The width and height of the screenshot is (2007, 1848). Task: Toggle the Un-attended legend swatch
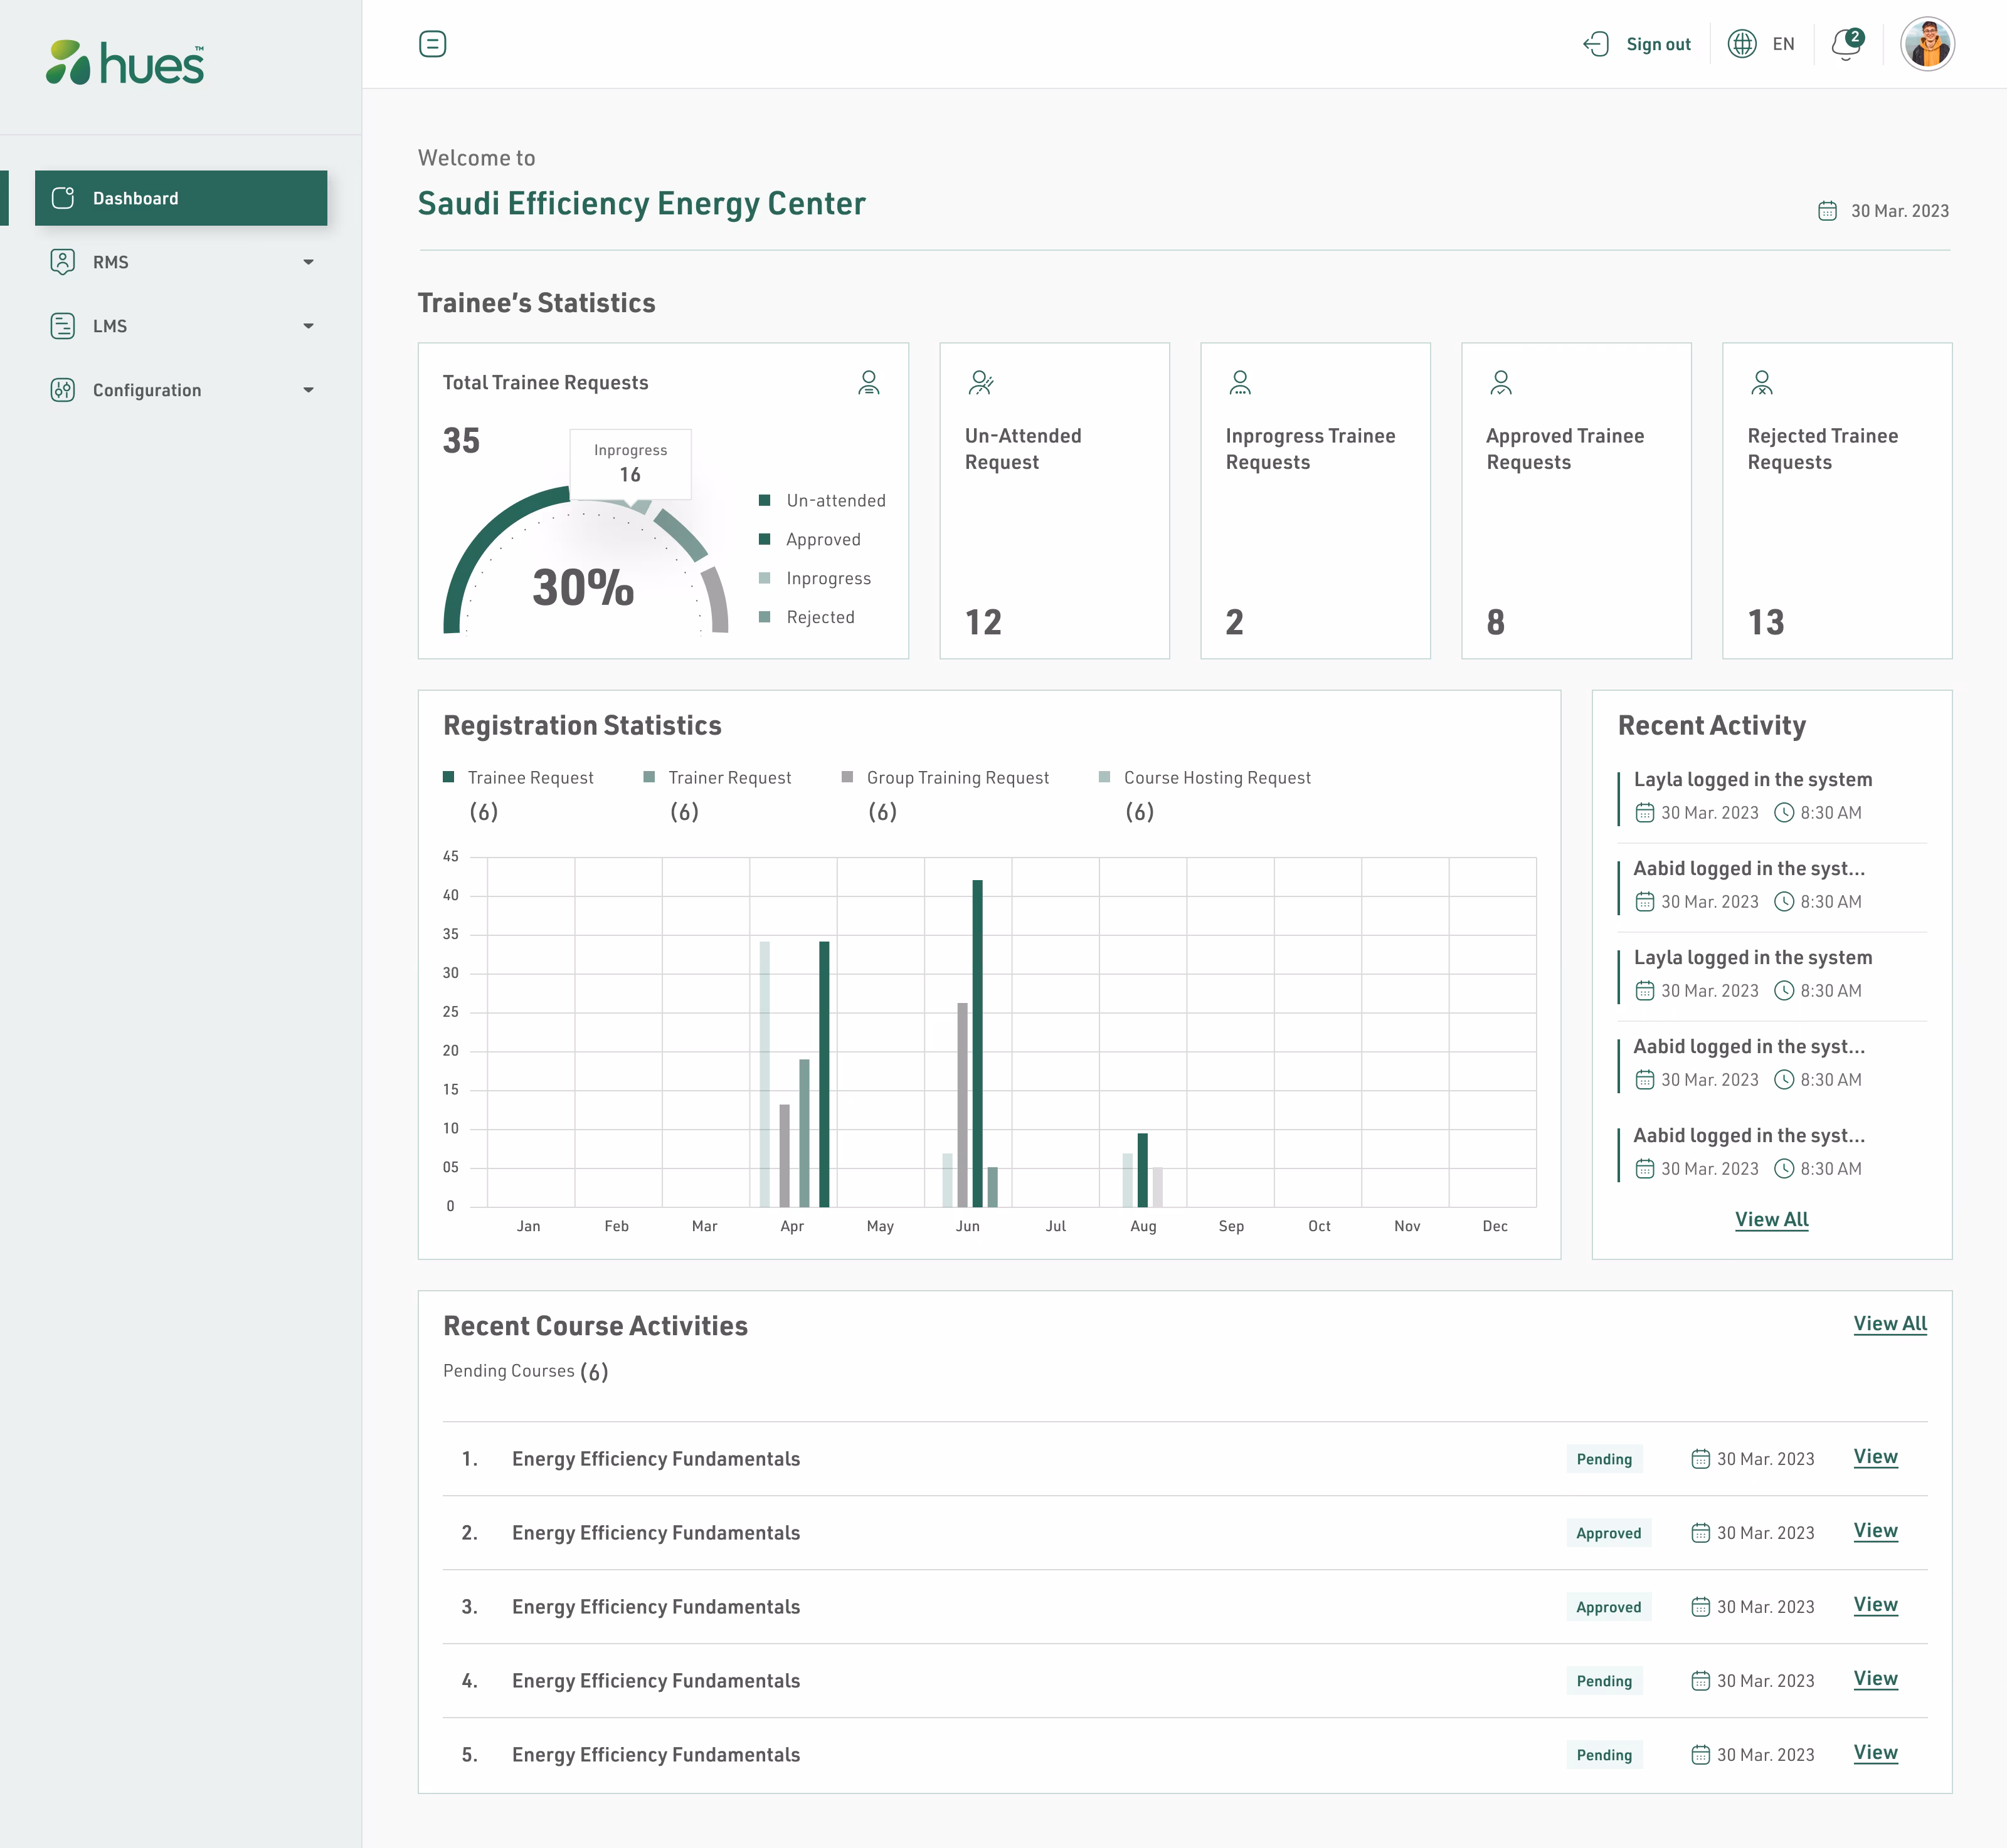coord(765,500)
